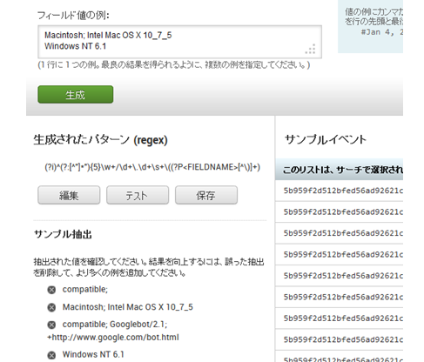The image size is (424, 362).
Task: Click the テスト button
Action: (138, 195)
